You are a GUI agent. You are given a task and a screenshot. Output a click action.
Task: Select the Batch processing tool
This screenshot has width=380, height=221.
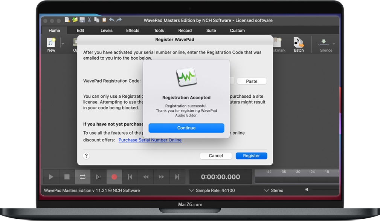click(299, 43)
